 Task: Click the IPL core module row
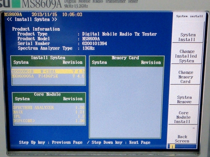[x=49, y=117]
